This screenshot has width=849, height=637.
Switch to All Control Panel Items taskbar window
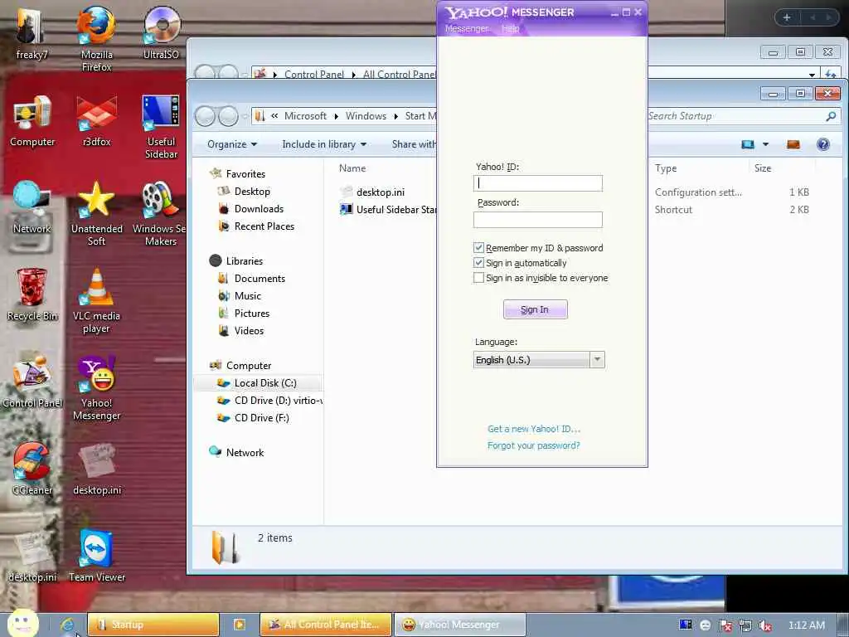tap(325, 625)
